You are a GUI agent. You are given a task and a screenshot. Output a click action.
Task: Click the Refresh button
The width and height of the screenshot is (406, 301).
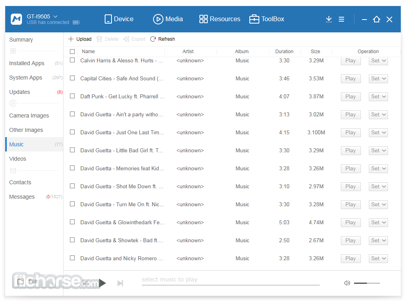pyautogui.click(x=163, y=39)
